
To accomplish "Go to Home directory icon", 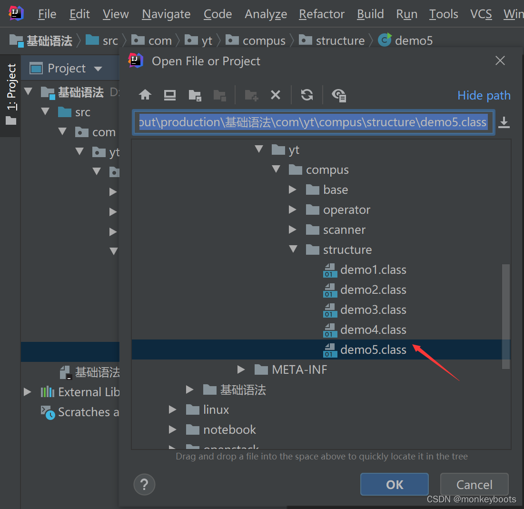I will 145,95.
